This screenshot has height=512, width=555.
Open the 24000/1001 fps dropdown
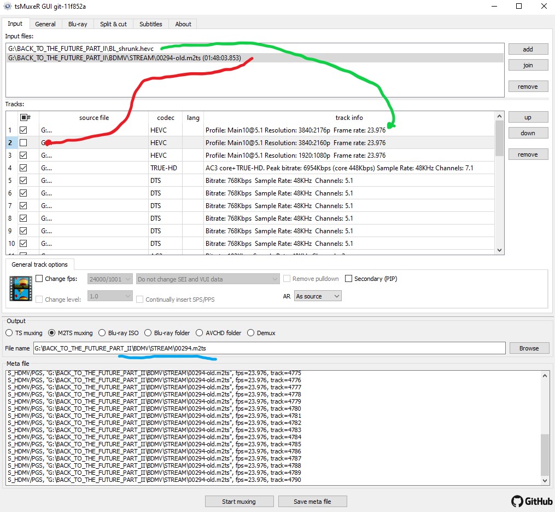pos(110,279)
